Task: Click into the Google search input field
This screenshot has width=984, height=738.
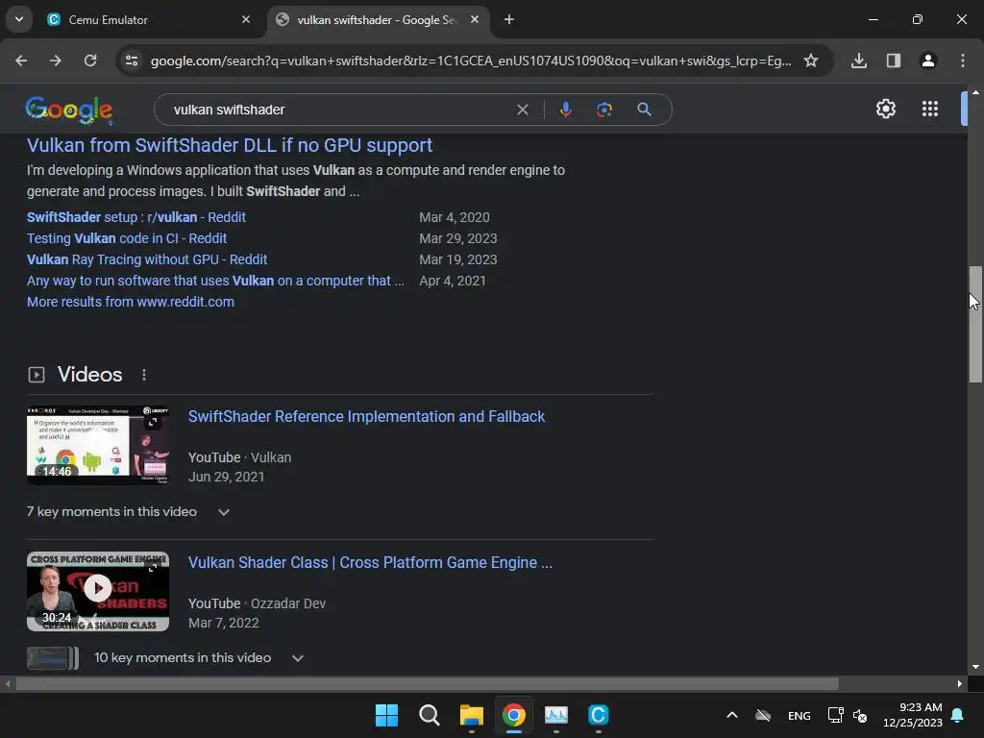Action: pos(339,110)
